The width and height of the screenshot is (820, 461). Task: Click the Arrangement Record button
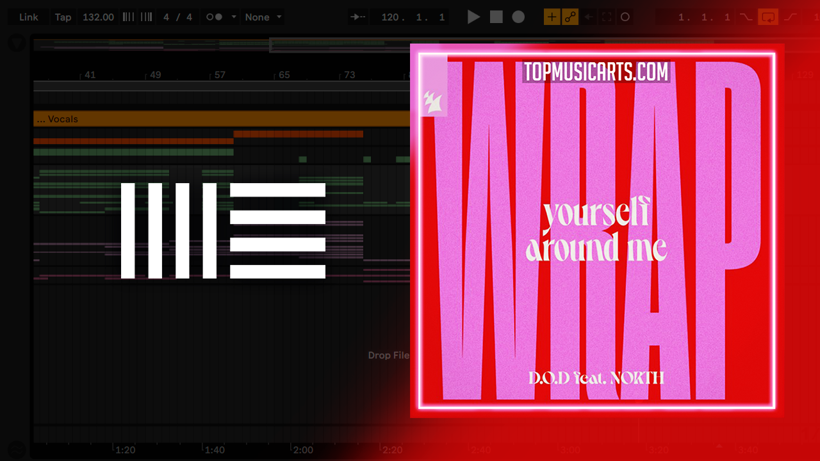(x=518, y=17)
